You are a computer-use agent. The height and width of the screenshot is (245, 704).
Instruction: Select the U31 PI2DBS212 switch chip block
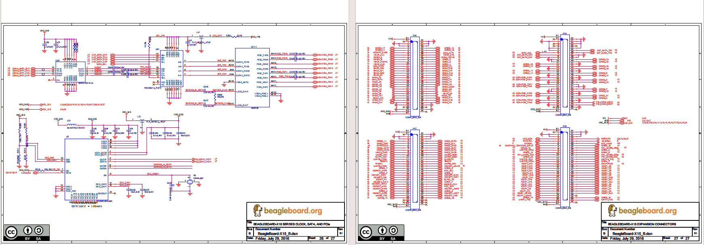171,69
